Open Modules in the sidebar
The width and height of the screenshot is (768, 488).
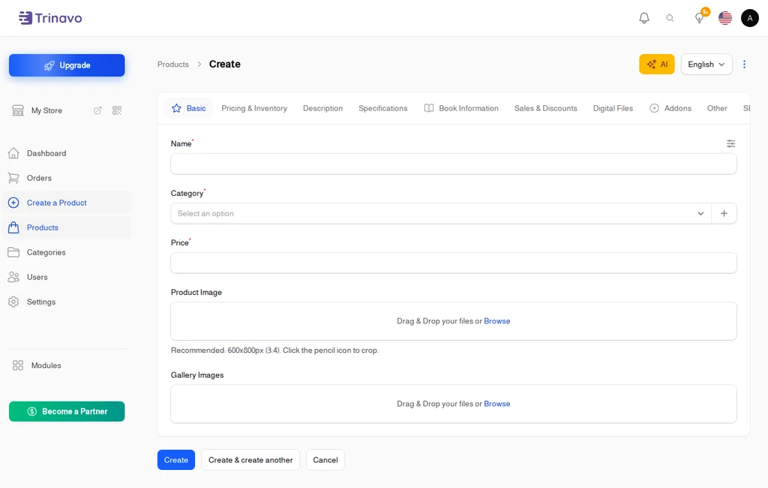click(x=46, y=366)
